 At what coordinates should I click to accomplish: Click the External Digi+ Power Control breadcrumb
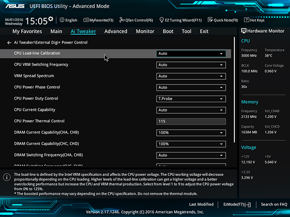coord(61,42)
